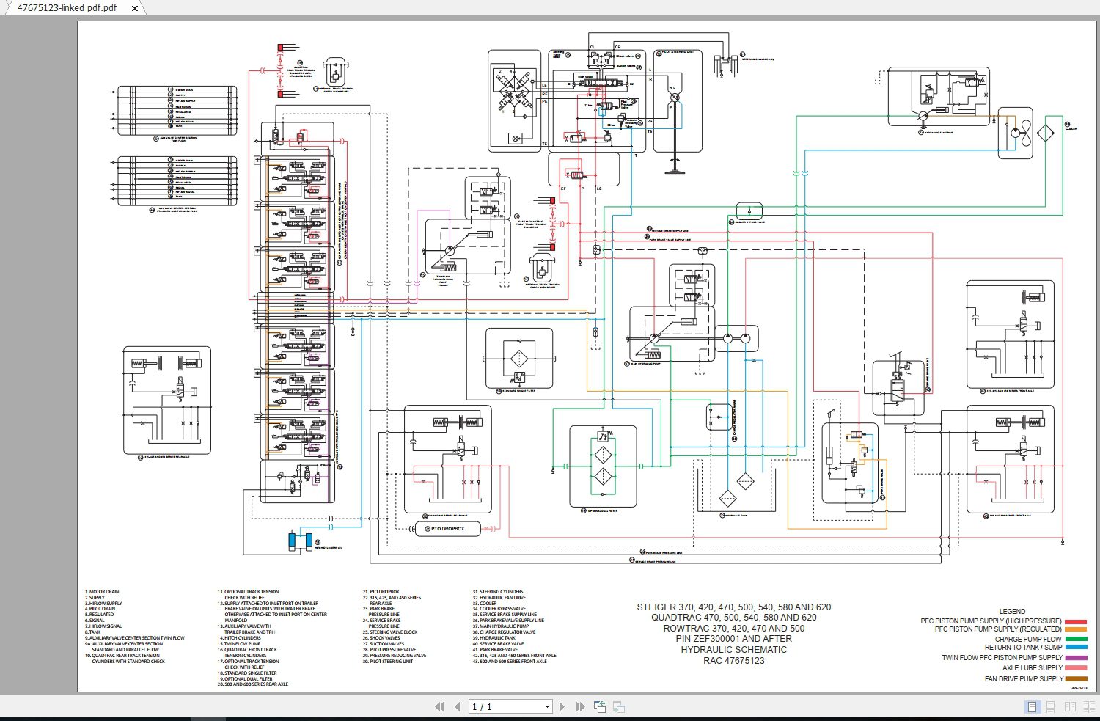Click the red PFC pump supply legend swatch
The width and height of the screenshot is (1100, 721).
pyautogui.click(x=1075, y=621)
